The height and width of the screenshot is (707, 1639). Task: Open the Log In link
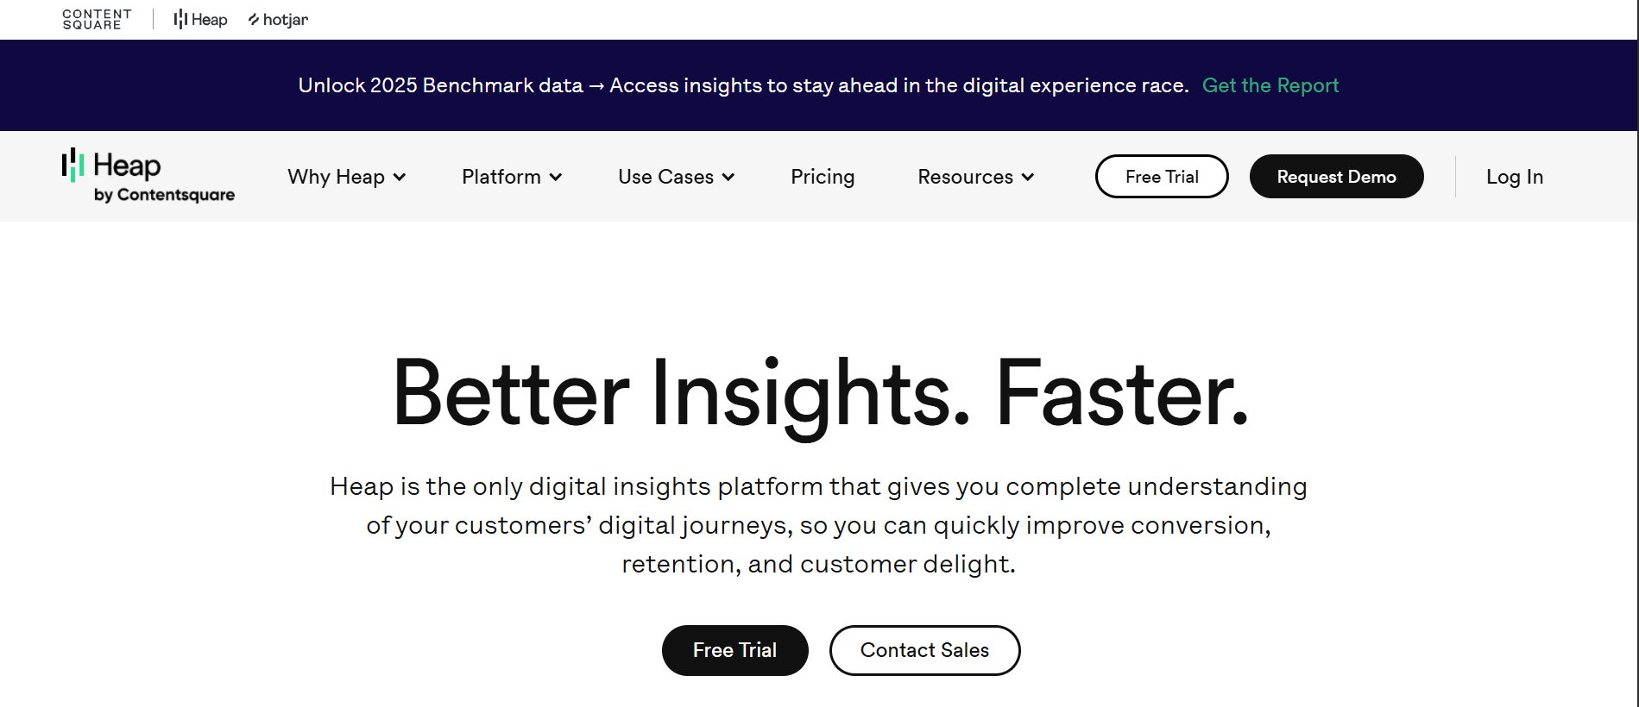pos(1514,177)
